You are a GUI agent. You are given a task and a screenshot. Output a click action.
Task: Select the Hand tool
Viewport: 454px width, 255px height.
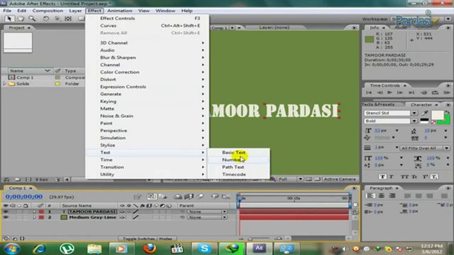(21, 19)
